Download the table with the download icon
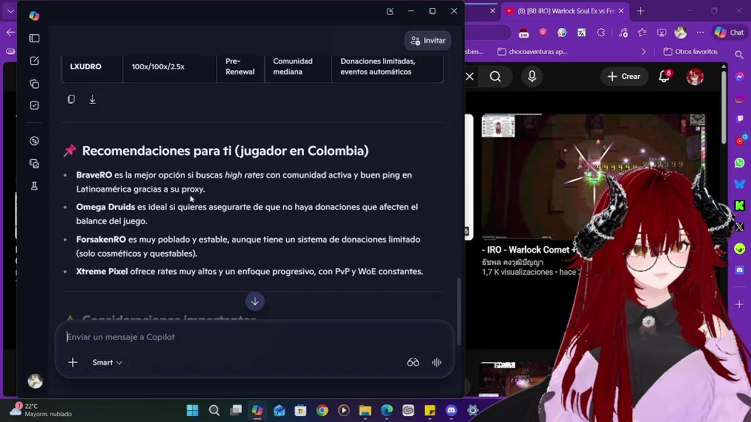 click(x=92, y=100)
